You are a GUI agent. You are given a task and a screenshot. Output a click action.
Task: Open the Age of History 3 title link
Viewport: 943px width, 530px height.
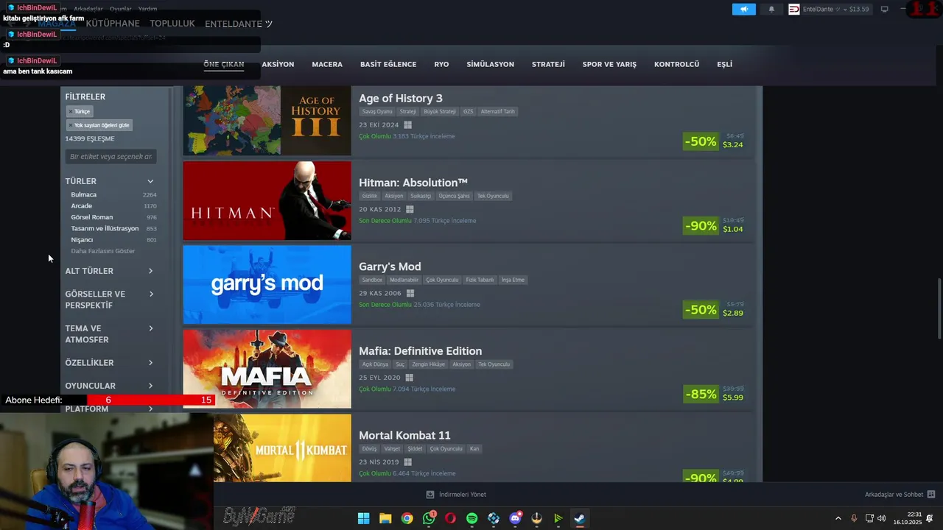point(401,99)
